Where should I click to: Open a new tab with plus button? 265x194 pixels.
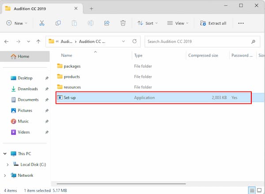click(x=91, y=8)
